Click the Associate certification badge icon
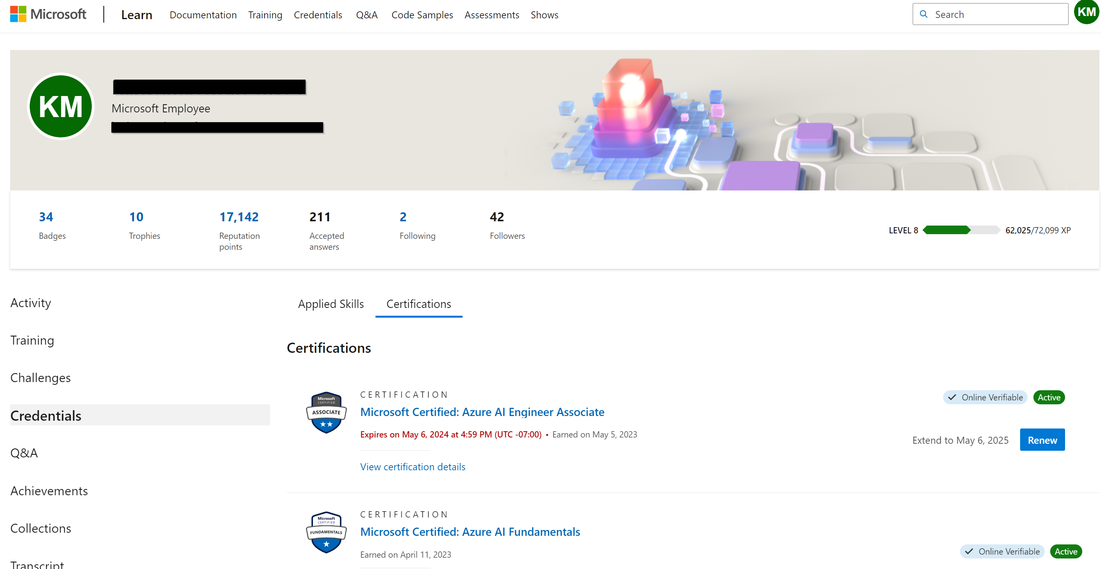The height and width of the screenshot is (569, 1101). point(326,413)
